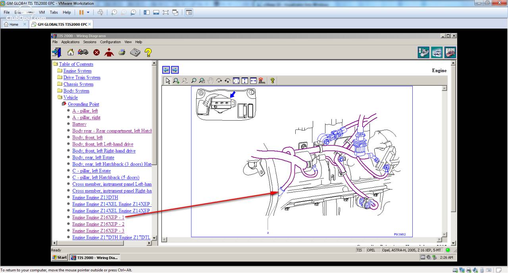508x273 pixels.
Task: Select the plain magnifier zoom tool
Action: (194, 81)
